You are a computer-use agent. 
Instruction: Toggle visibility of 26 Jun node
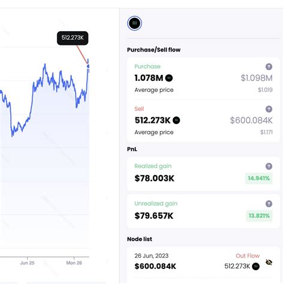click(x=269, y=262)
